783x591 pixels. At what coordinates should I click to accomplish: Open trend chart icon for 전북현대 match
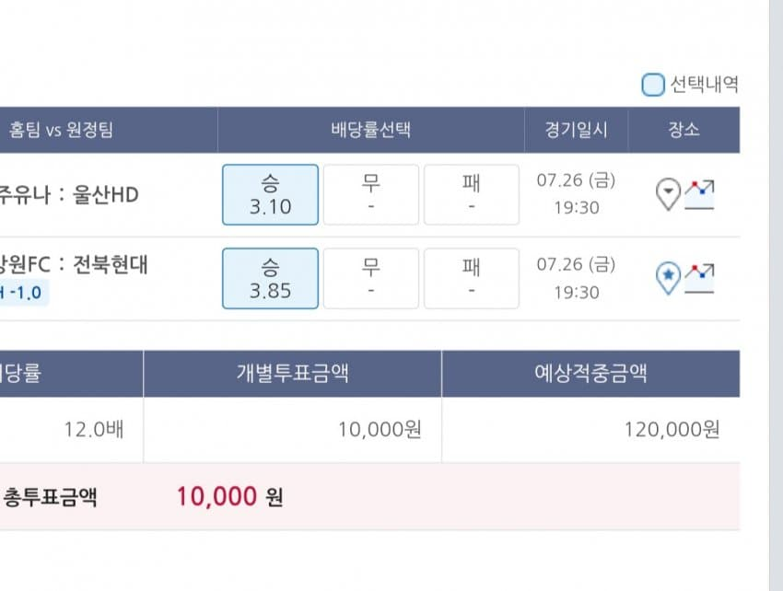tap(700, 278)
